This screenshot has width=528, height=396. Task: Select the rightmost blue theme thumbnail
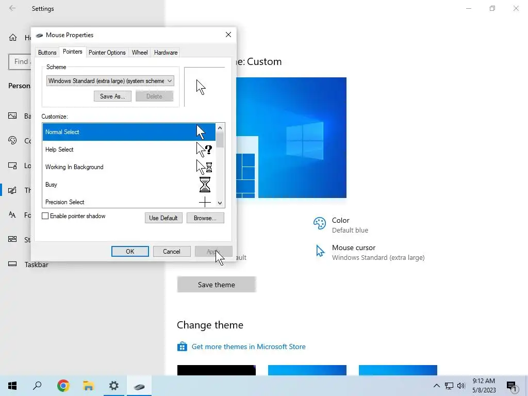click(x=398, y=370)
